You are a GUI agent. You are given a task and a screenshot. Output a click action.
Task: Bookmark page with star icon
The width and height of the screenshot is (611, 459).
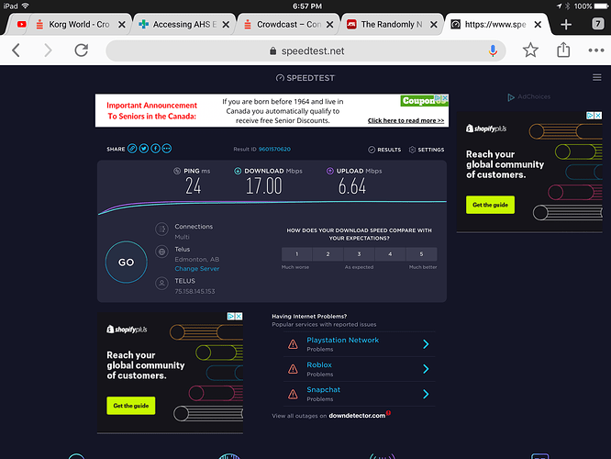530,50
